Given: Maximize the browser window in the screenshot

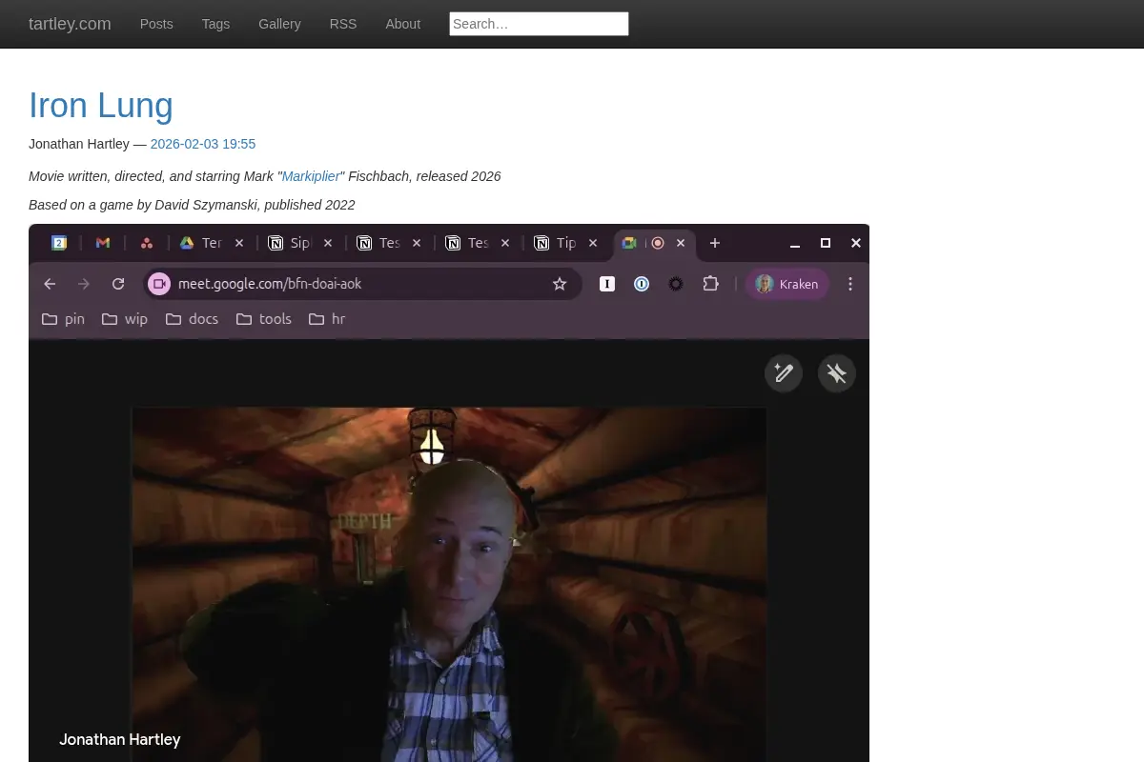Looking at the screenshot, I should (826, 243).
